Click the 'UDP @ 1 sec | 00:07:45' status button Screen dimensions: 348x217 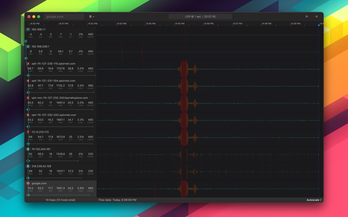[201, 16]
